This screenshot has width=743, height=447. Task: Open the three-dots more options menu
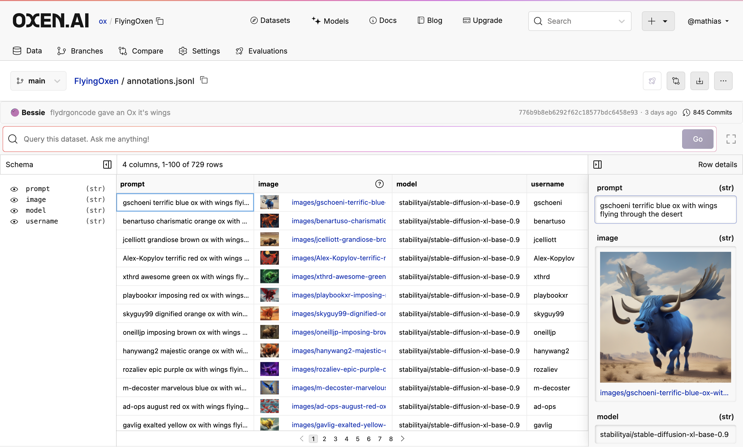(723, 81)
